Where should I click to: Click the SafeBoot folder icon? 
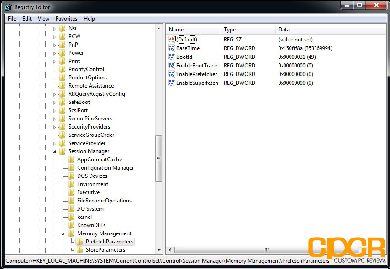pos(62,102)
